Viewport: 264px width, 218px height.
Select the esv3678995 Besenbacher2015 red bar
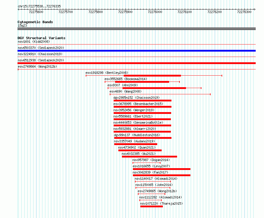(142, 107)
